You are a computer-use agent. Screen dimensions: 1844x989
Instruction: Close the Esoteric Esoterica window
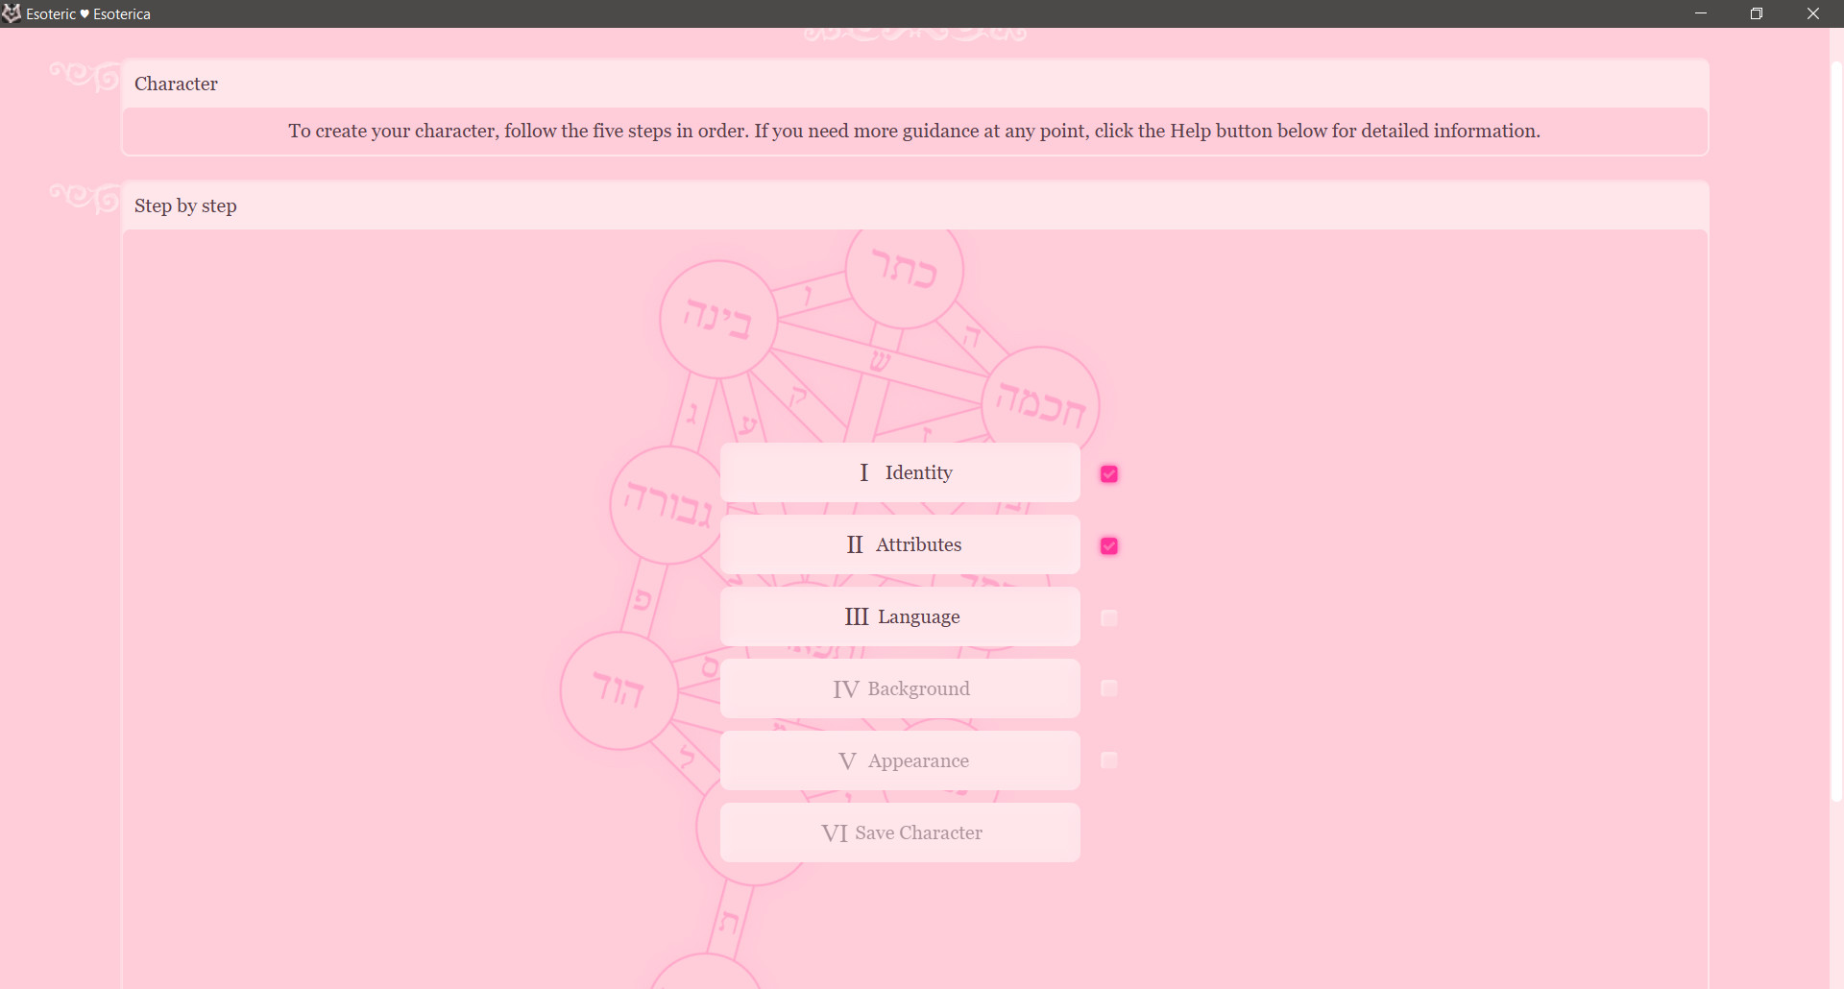1813,13
